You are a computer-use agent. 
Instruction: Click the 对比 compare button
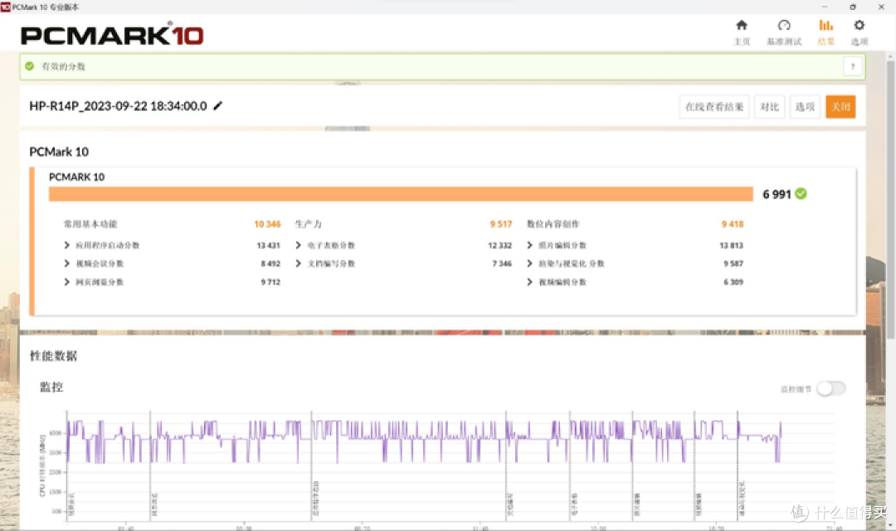[x=769, y=107]
